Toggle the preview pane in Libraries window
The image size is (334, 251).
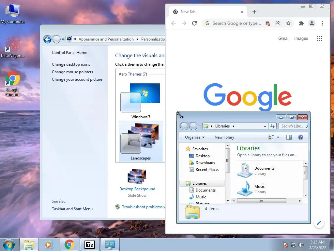289,137
